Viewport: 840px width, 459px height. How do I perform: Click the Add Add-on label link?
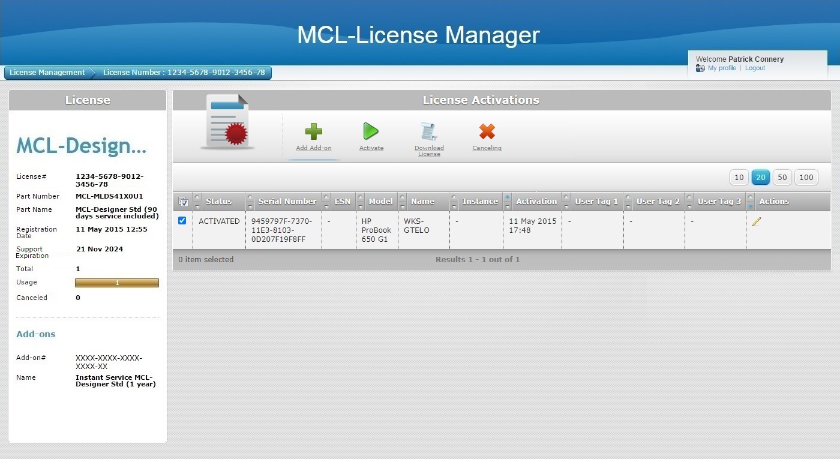(x=314, y=148)
